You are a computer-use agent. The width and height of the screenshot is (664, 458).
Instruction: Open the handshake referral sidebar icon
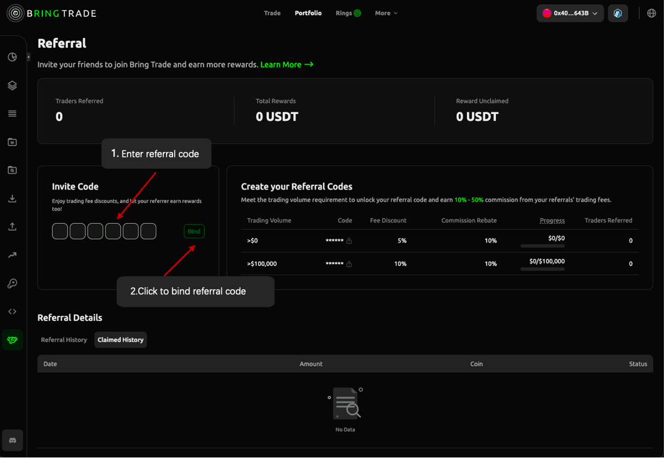click(13, 340)
